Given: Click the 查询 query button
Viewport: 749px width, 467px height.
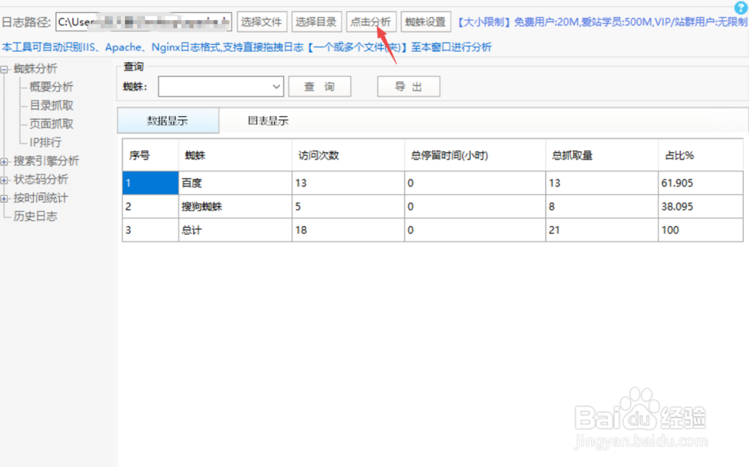Looking at the screenshot, I should 320,86.
